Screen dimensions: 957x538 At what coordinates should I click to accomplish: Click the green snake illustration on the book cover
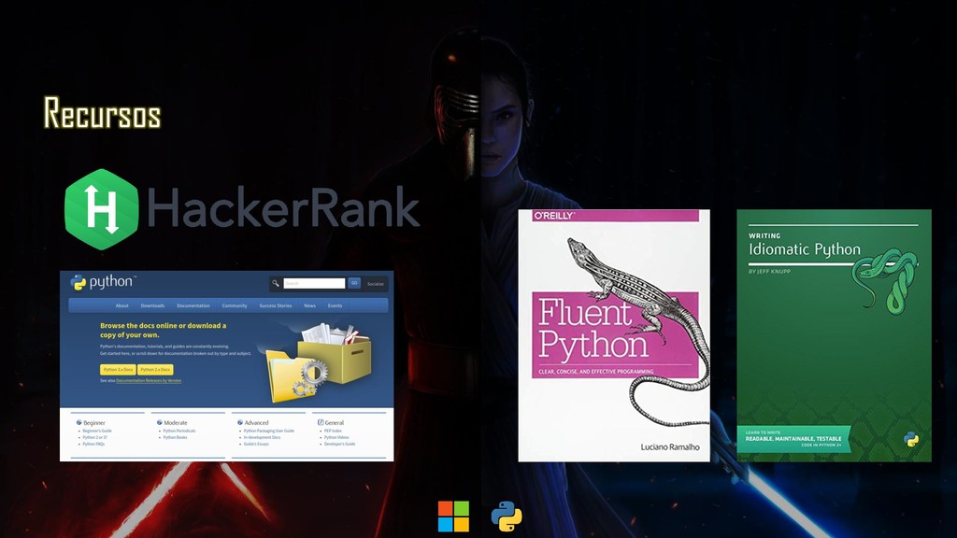(885, 280)
